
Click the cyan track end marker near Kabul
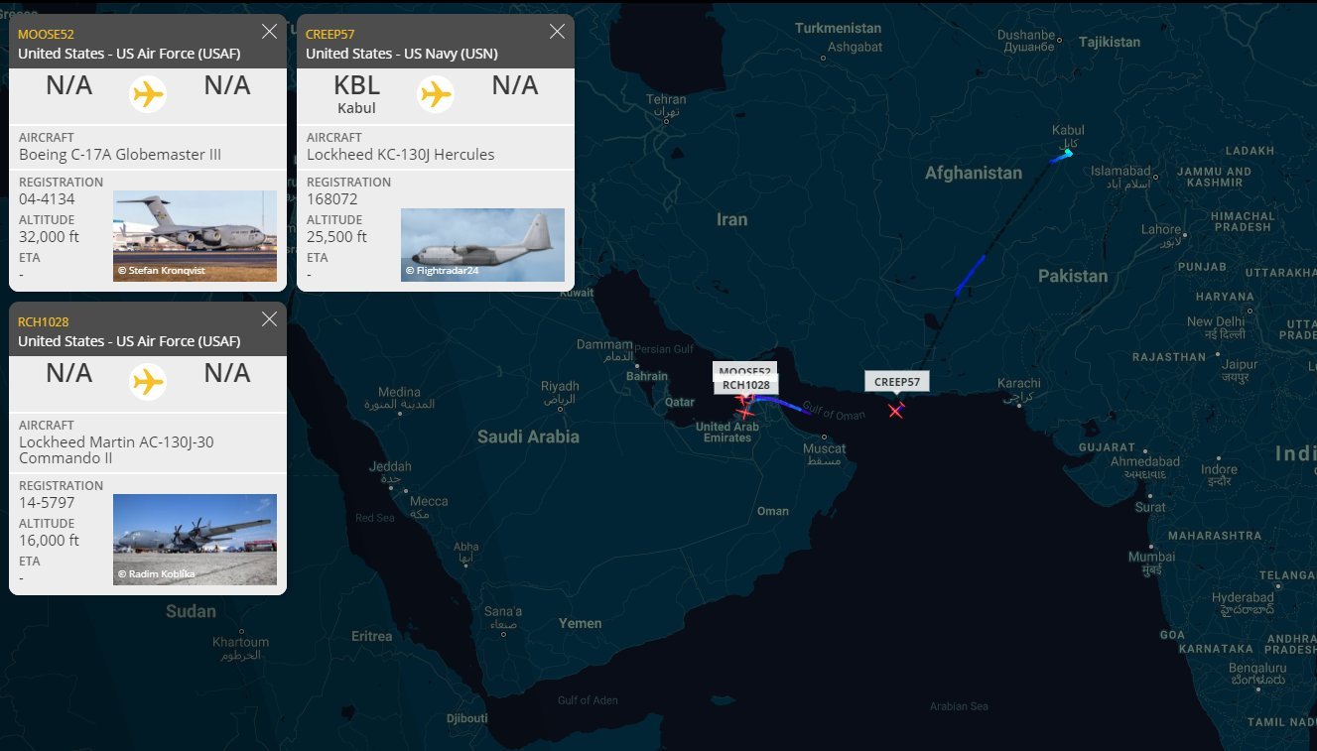(x=1068, y=153)
